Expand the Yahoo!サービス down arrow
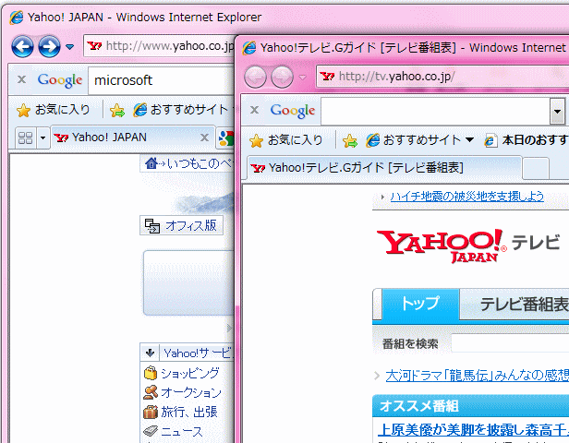This screenshot has height=443, width=569. 150,353
